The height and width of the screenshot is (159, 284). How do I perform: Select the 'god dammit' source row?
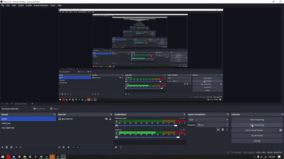tap(85, 119)
